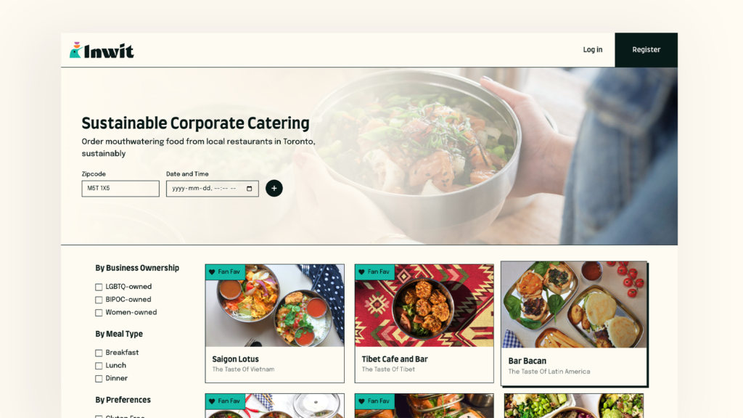
Task: Click the round plus button beside date field
Action: click(274, 188)
